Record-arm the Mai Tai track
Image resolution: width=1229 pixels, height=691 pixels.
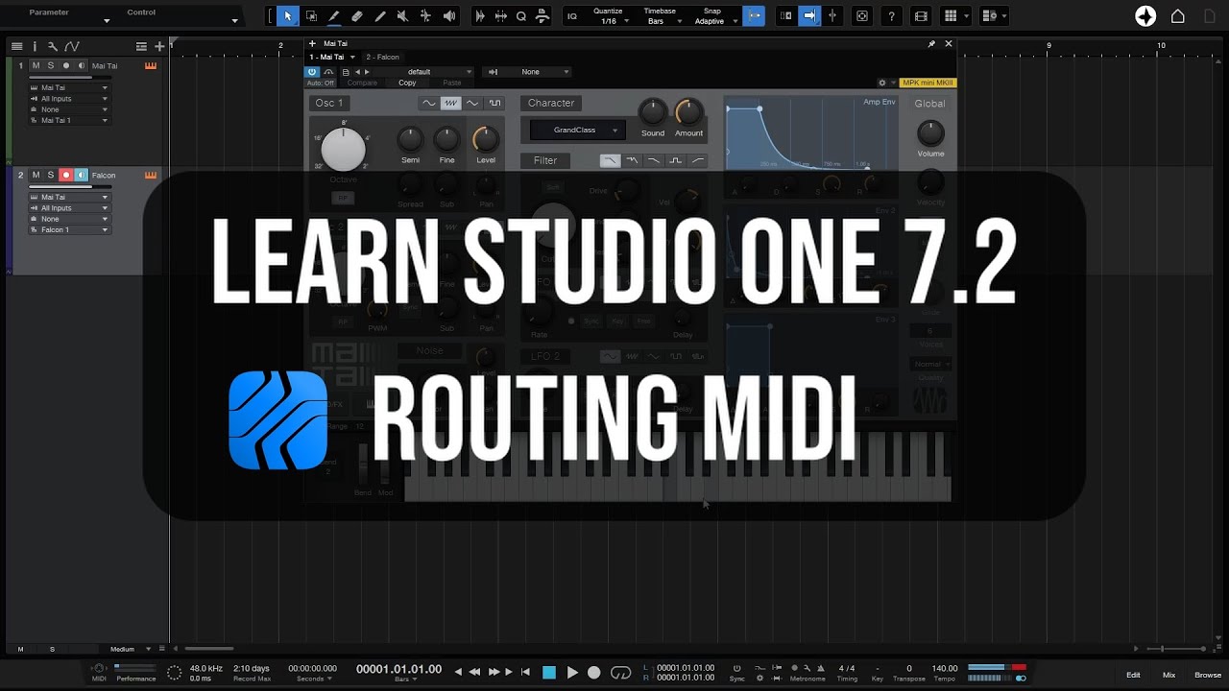click(66, 66)
